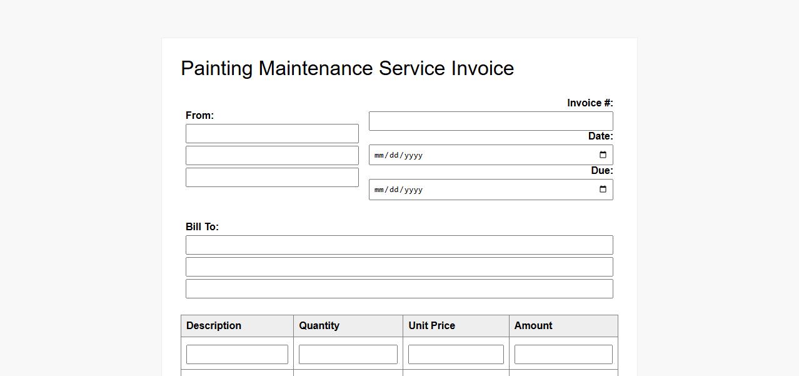
Task: Open the Date field calendar picker icon
Action: tap(603, 155)
